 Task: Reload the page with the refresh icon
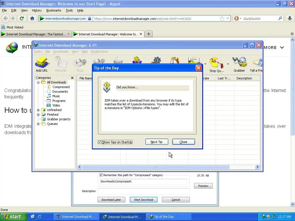pos(22,18)
